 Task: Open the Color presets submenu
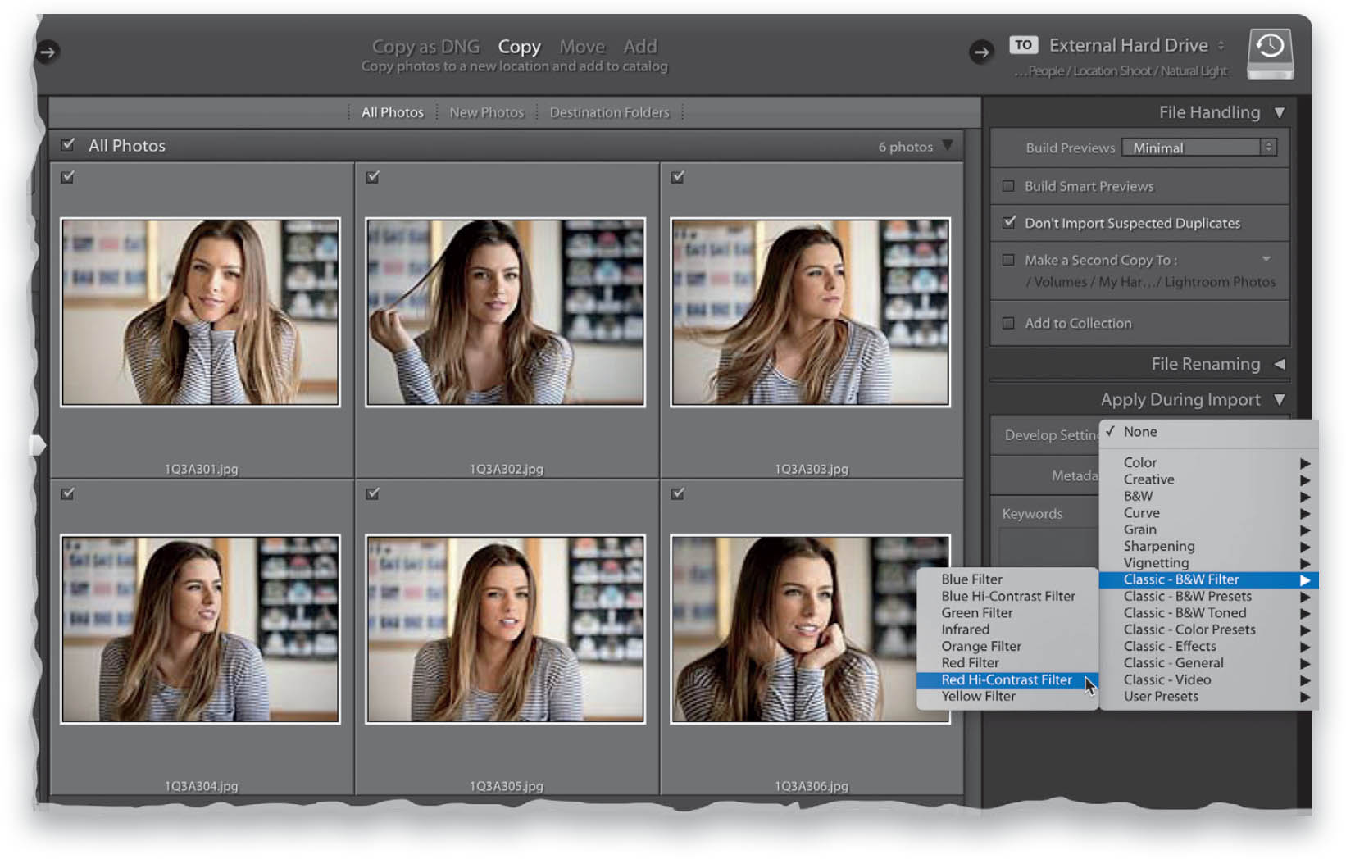1208,462
